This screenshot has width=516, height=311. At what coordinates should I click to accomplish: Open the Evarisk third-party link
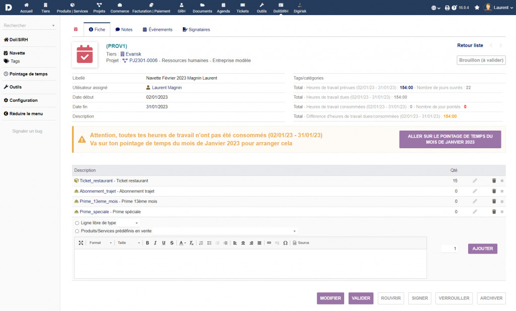(x=134, y=53)
